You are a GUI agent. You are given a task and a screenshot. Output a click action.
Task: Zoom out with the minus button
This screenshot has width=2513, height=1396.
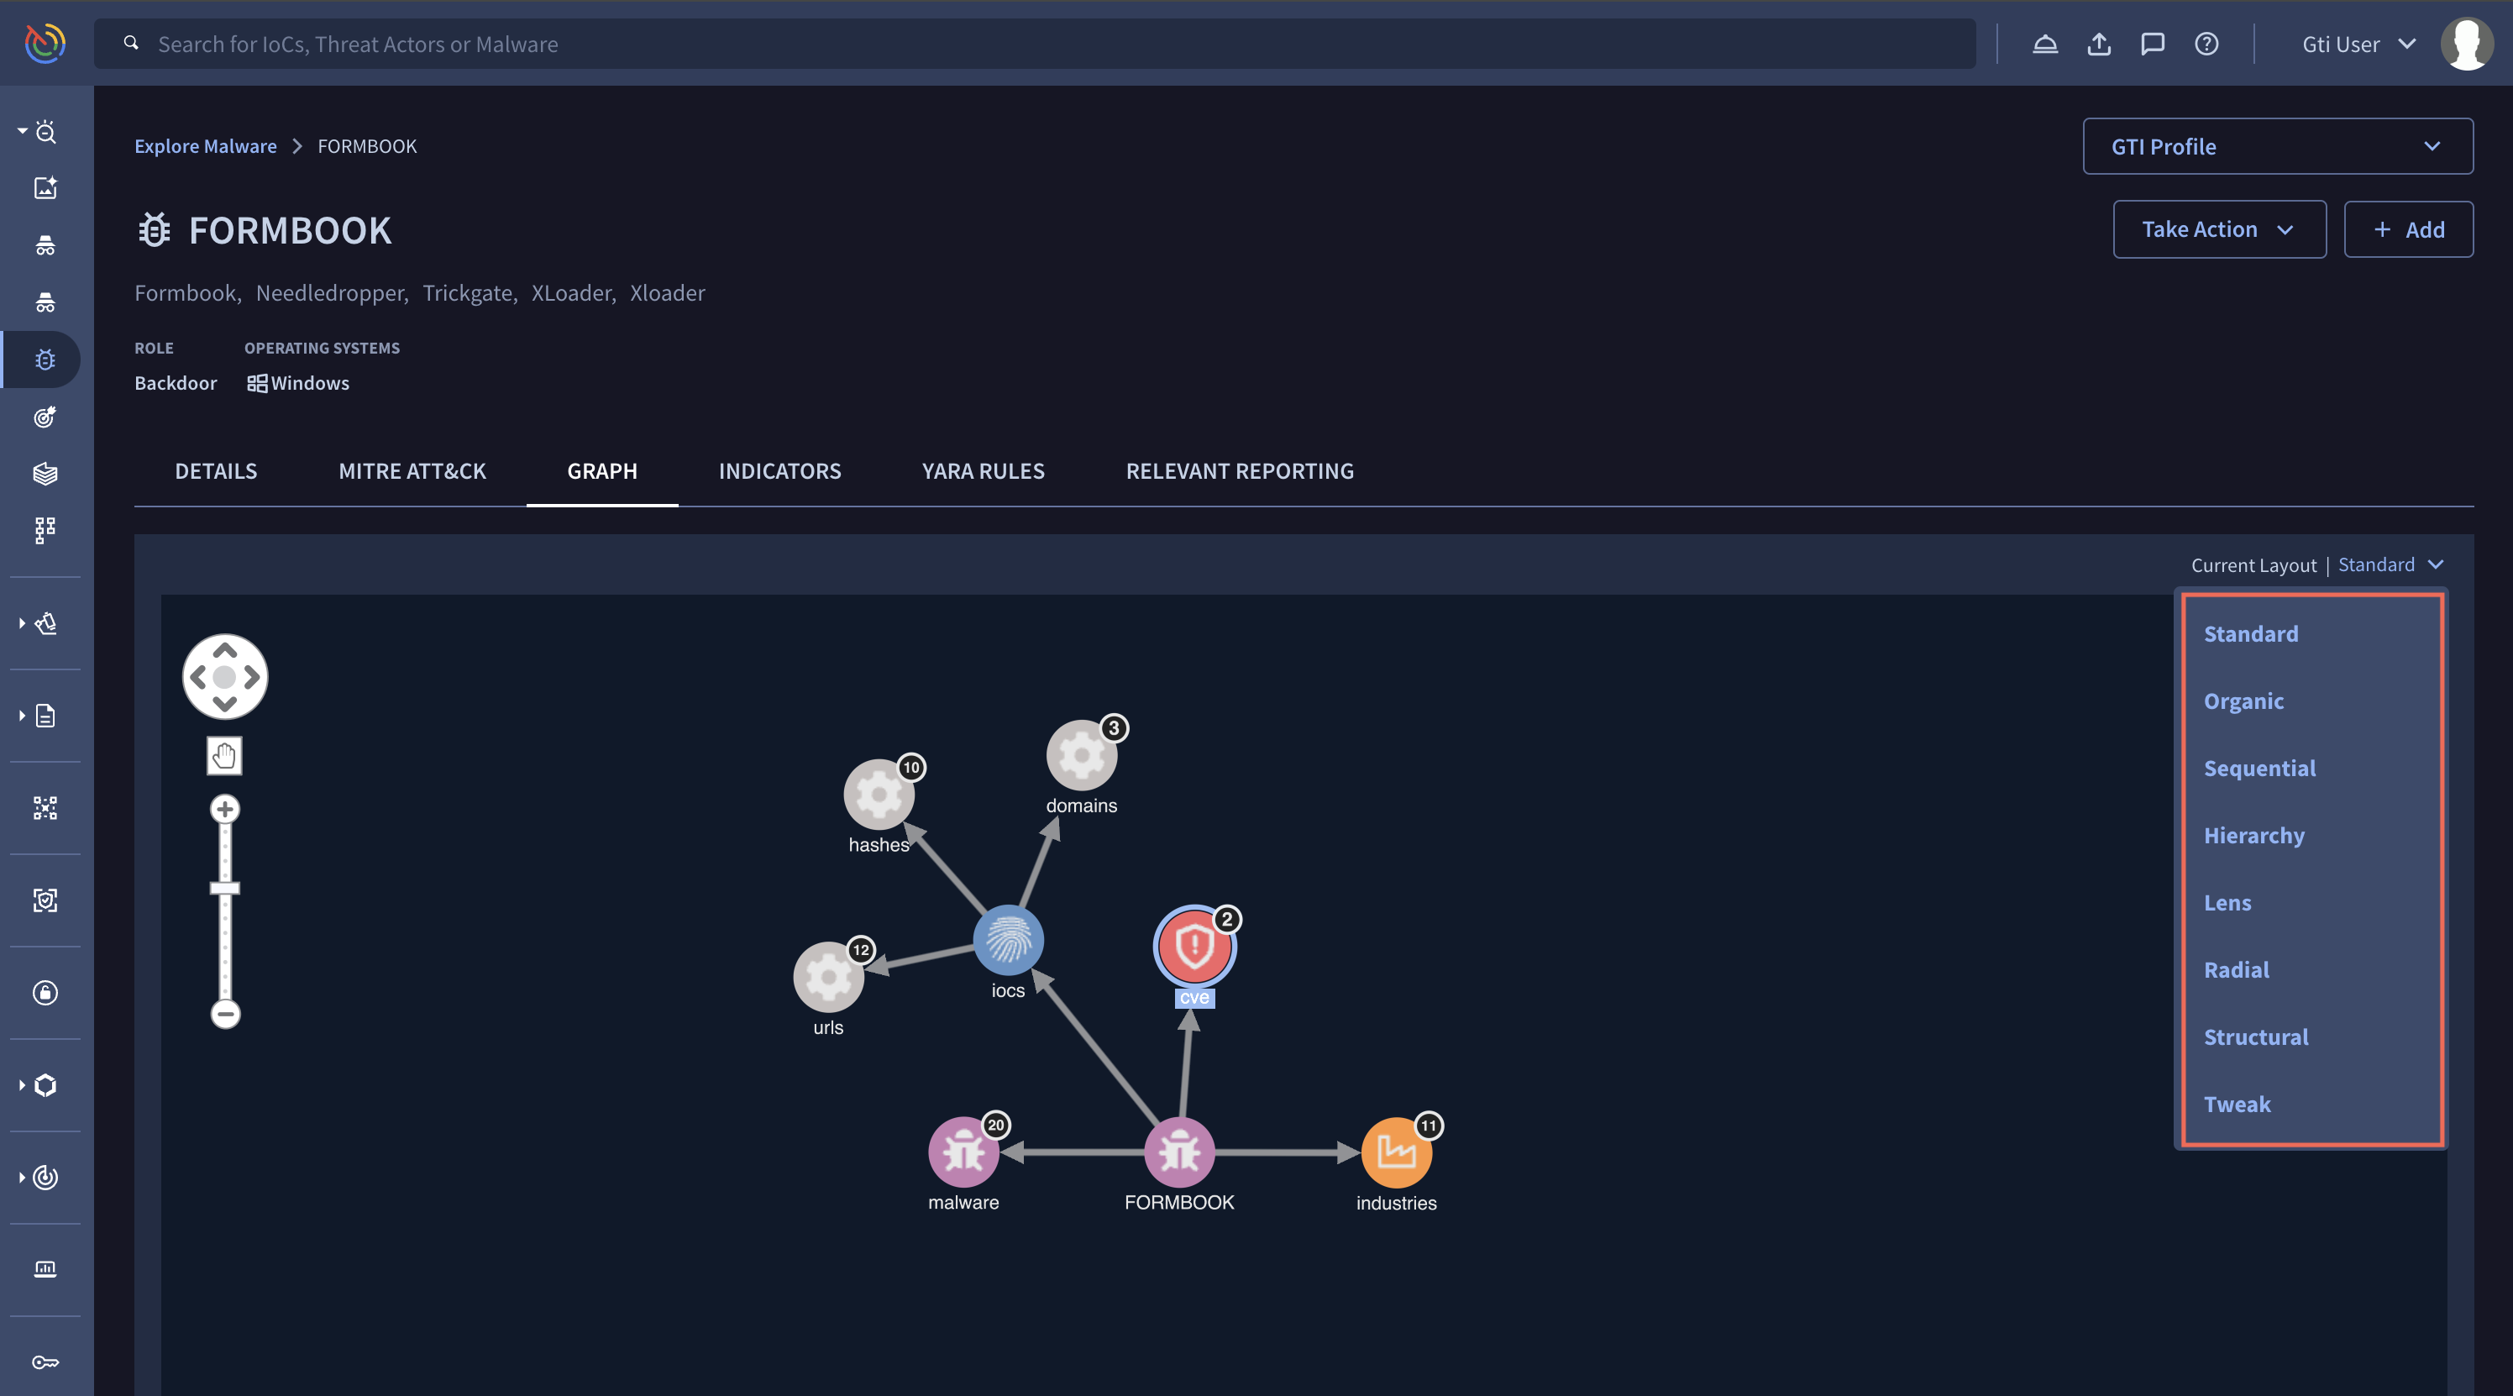[224, 1014]
